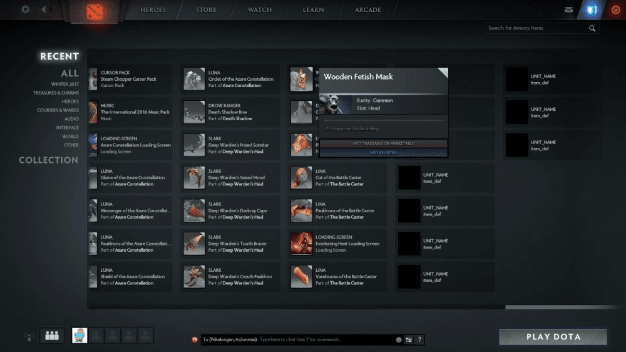The height and width of the screenshot is (352, 626).
Task: Filter armory by HEROES category
Action: (x=70, y=101)
